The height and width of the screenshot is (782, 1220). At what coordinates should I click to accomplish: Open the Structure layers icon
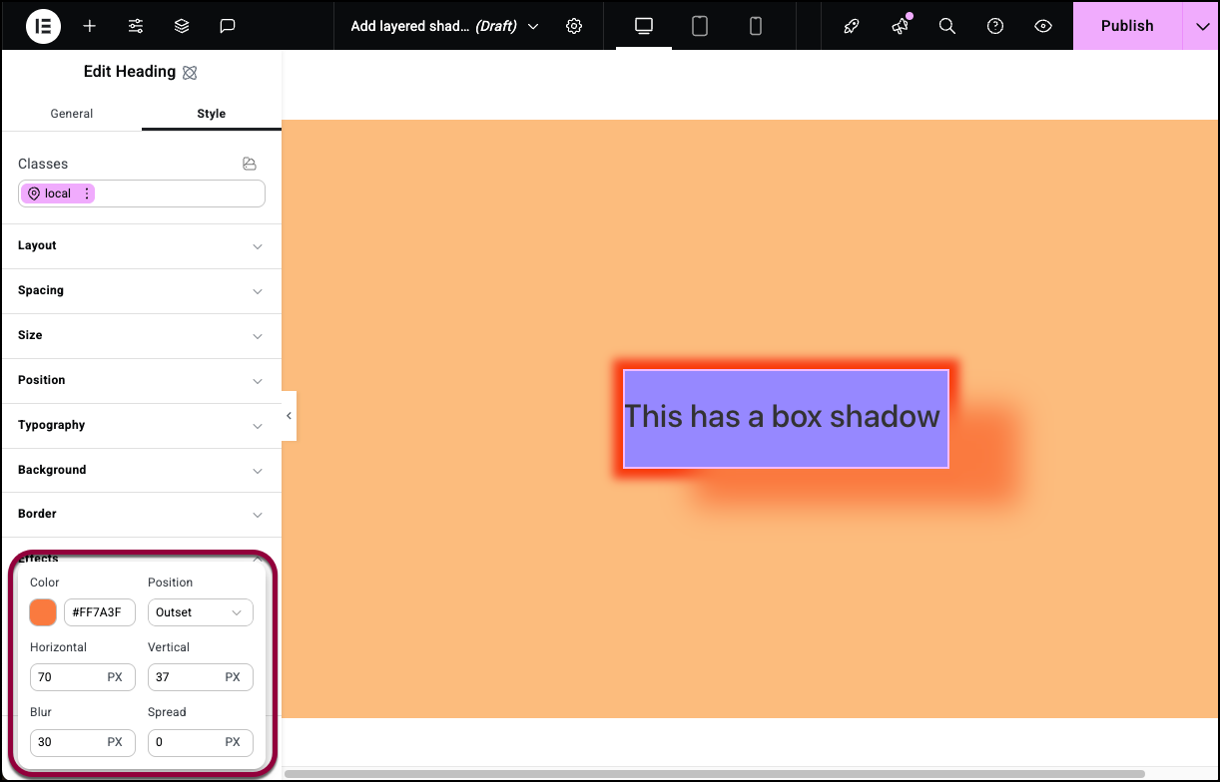pyautogui.click(x=182, y=26)
